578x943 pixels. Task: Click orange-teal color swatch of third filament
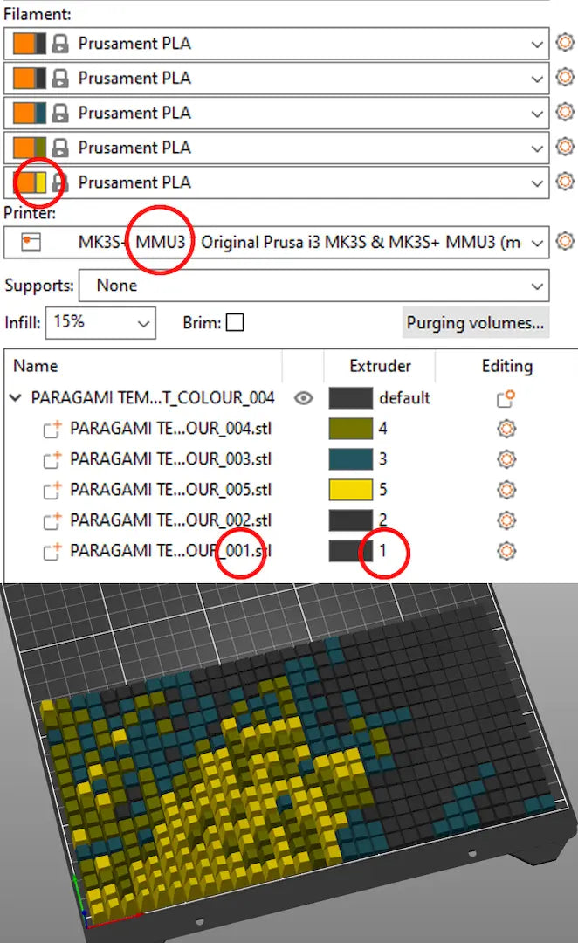[x=30, y=113]
